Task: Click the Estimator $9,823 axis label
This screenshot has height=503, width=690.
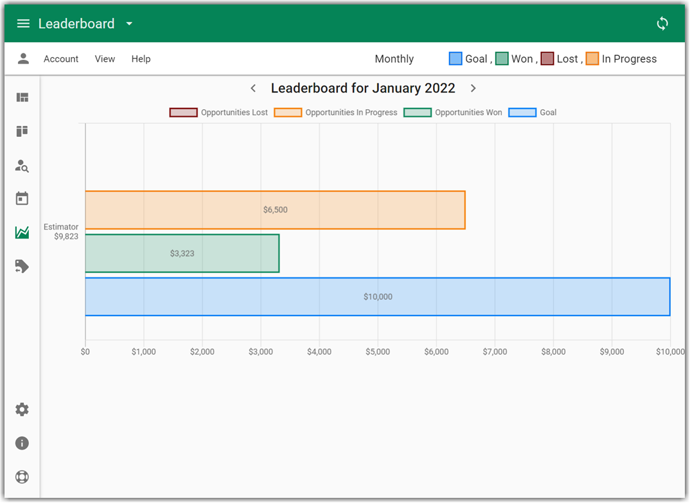Action: (x=61, y=232)
